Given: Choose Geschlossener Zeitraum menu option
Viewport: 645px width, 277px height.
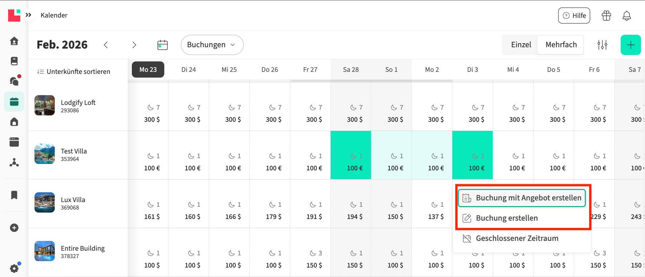Looking at the screenshot, I should point(517,239).
